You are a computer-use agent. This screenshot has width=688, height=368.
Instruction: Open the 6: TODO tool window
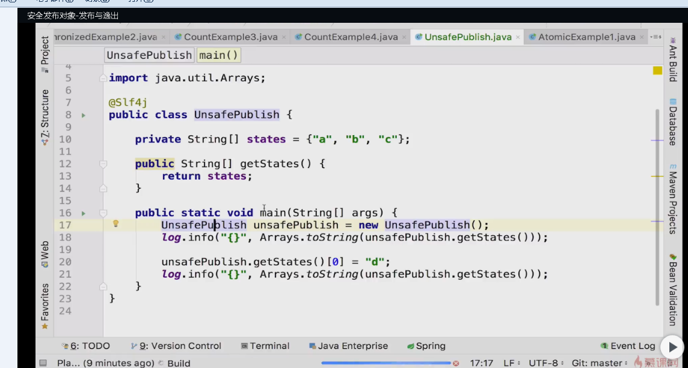pyautogui.click(x=86, y=346)
